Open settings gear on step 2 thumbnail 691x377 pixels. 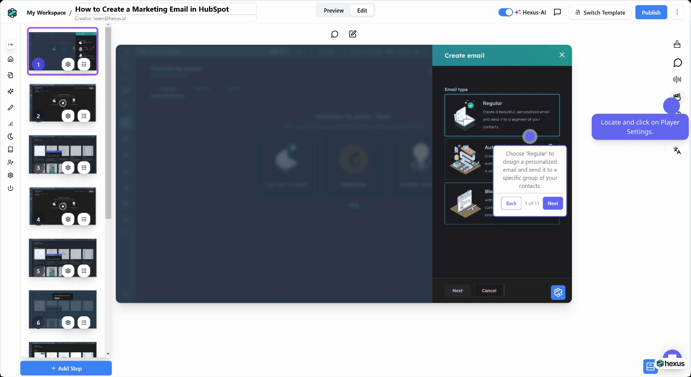coord(68,116)
